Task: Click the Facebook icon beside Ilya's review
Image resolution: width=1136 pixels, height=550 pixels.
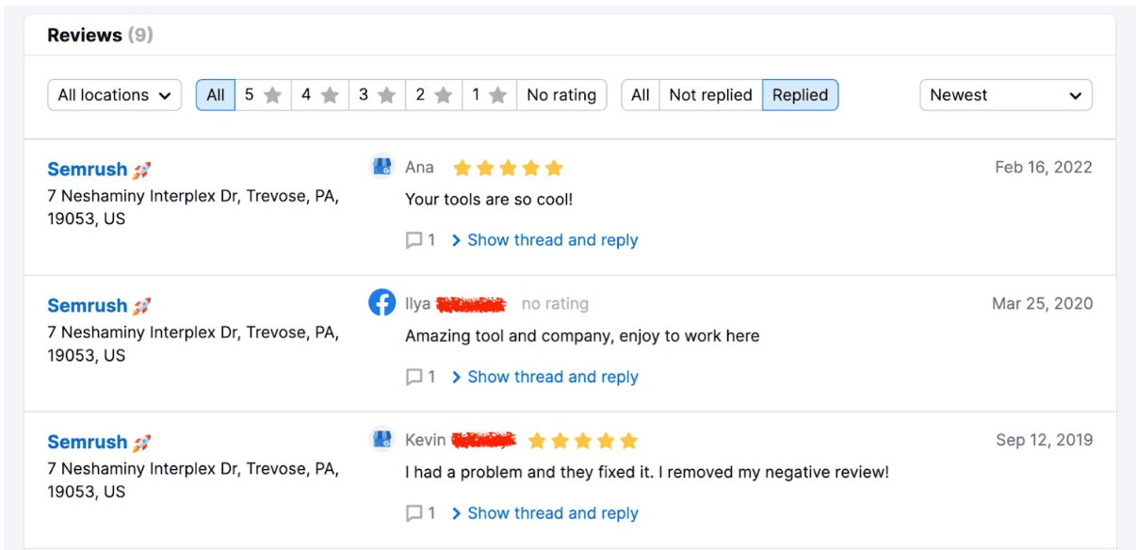Action: [381, 303]
